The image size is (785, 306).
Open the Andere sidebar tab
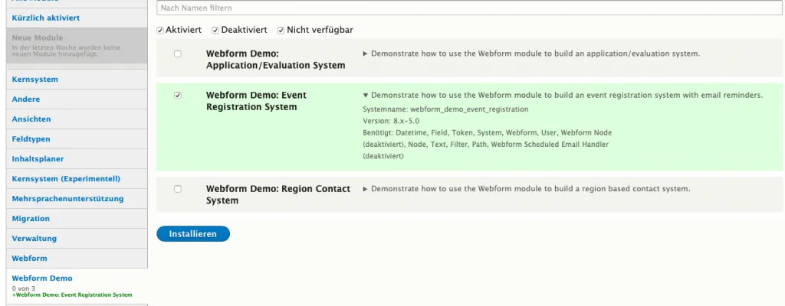[77, 99]
